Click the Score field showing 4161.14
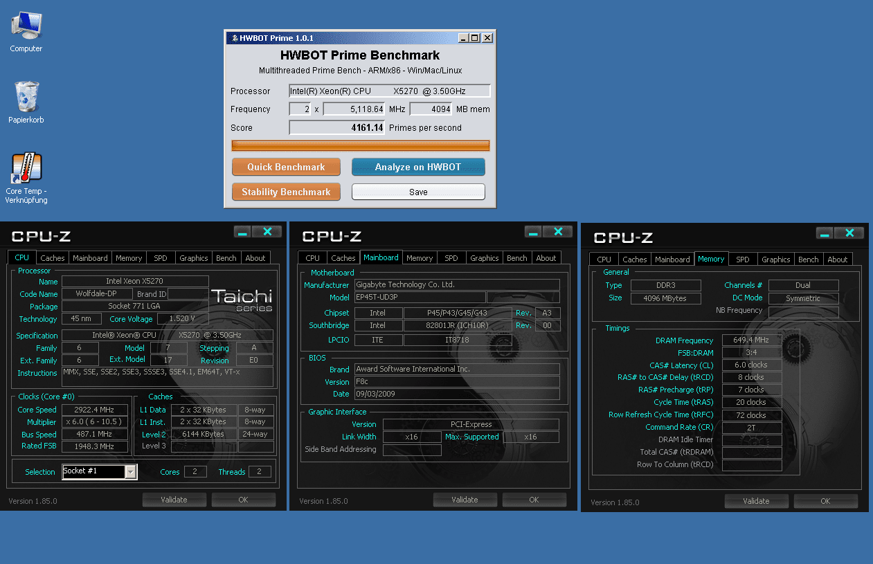 tap(337, 127)
